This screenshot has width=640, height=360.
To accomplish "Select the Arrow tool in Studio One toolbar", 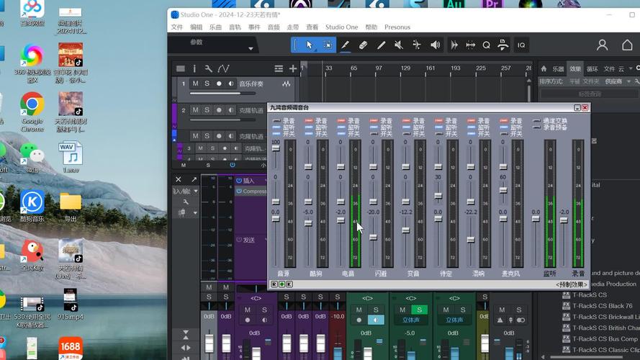I will (309, 45).
